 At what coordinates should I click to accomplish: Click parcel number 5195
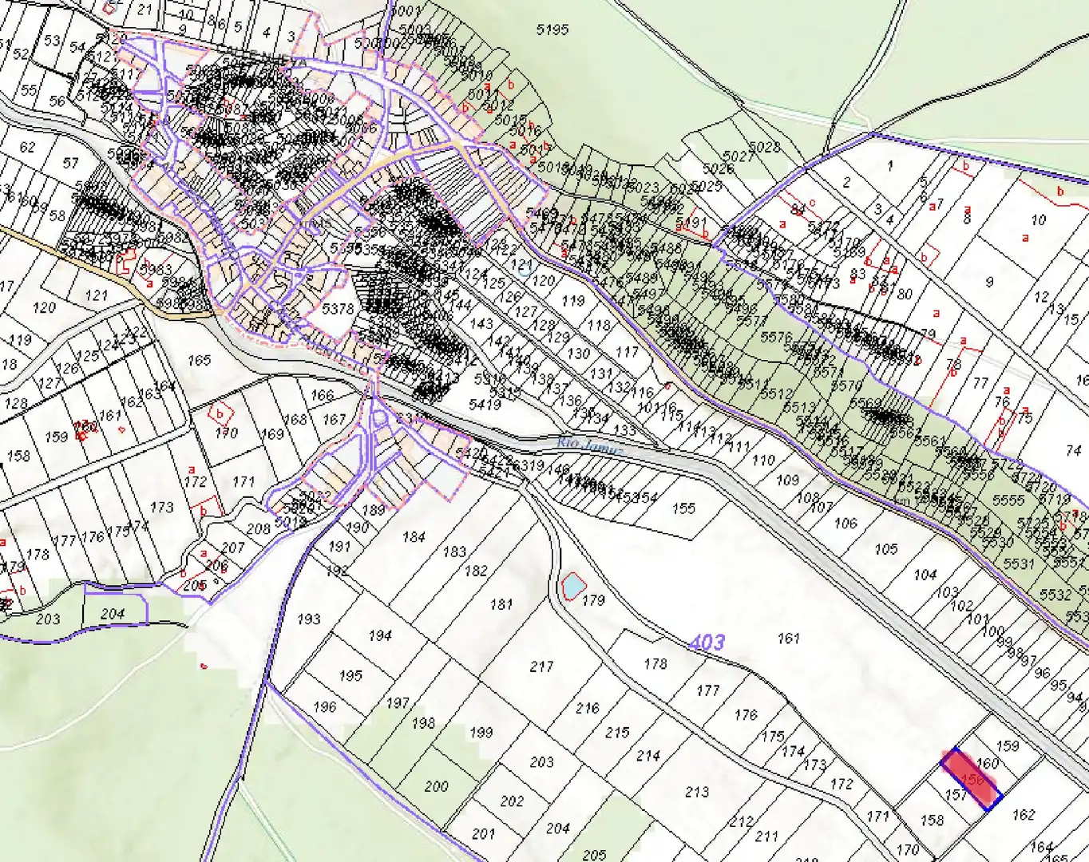pos(552,30)
